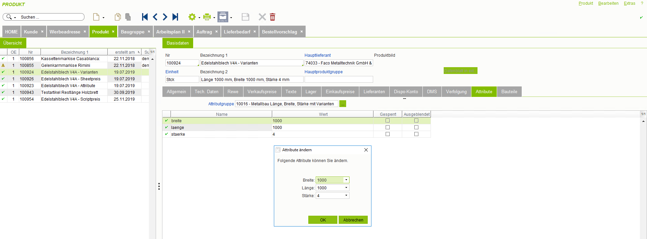The image size is (647, 239).
Task: Jump to the last record
Action: point(175,17)
